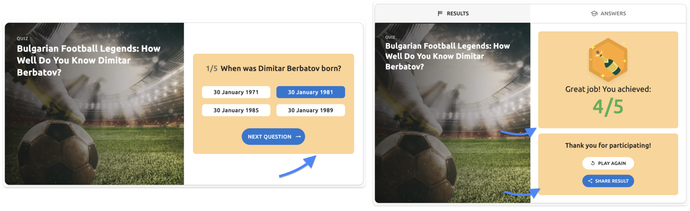The height and width of the screenshot is (211, 690).
Task: Click the Play Again button
Action: point(608,163)
